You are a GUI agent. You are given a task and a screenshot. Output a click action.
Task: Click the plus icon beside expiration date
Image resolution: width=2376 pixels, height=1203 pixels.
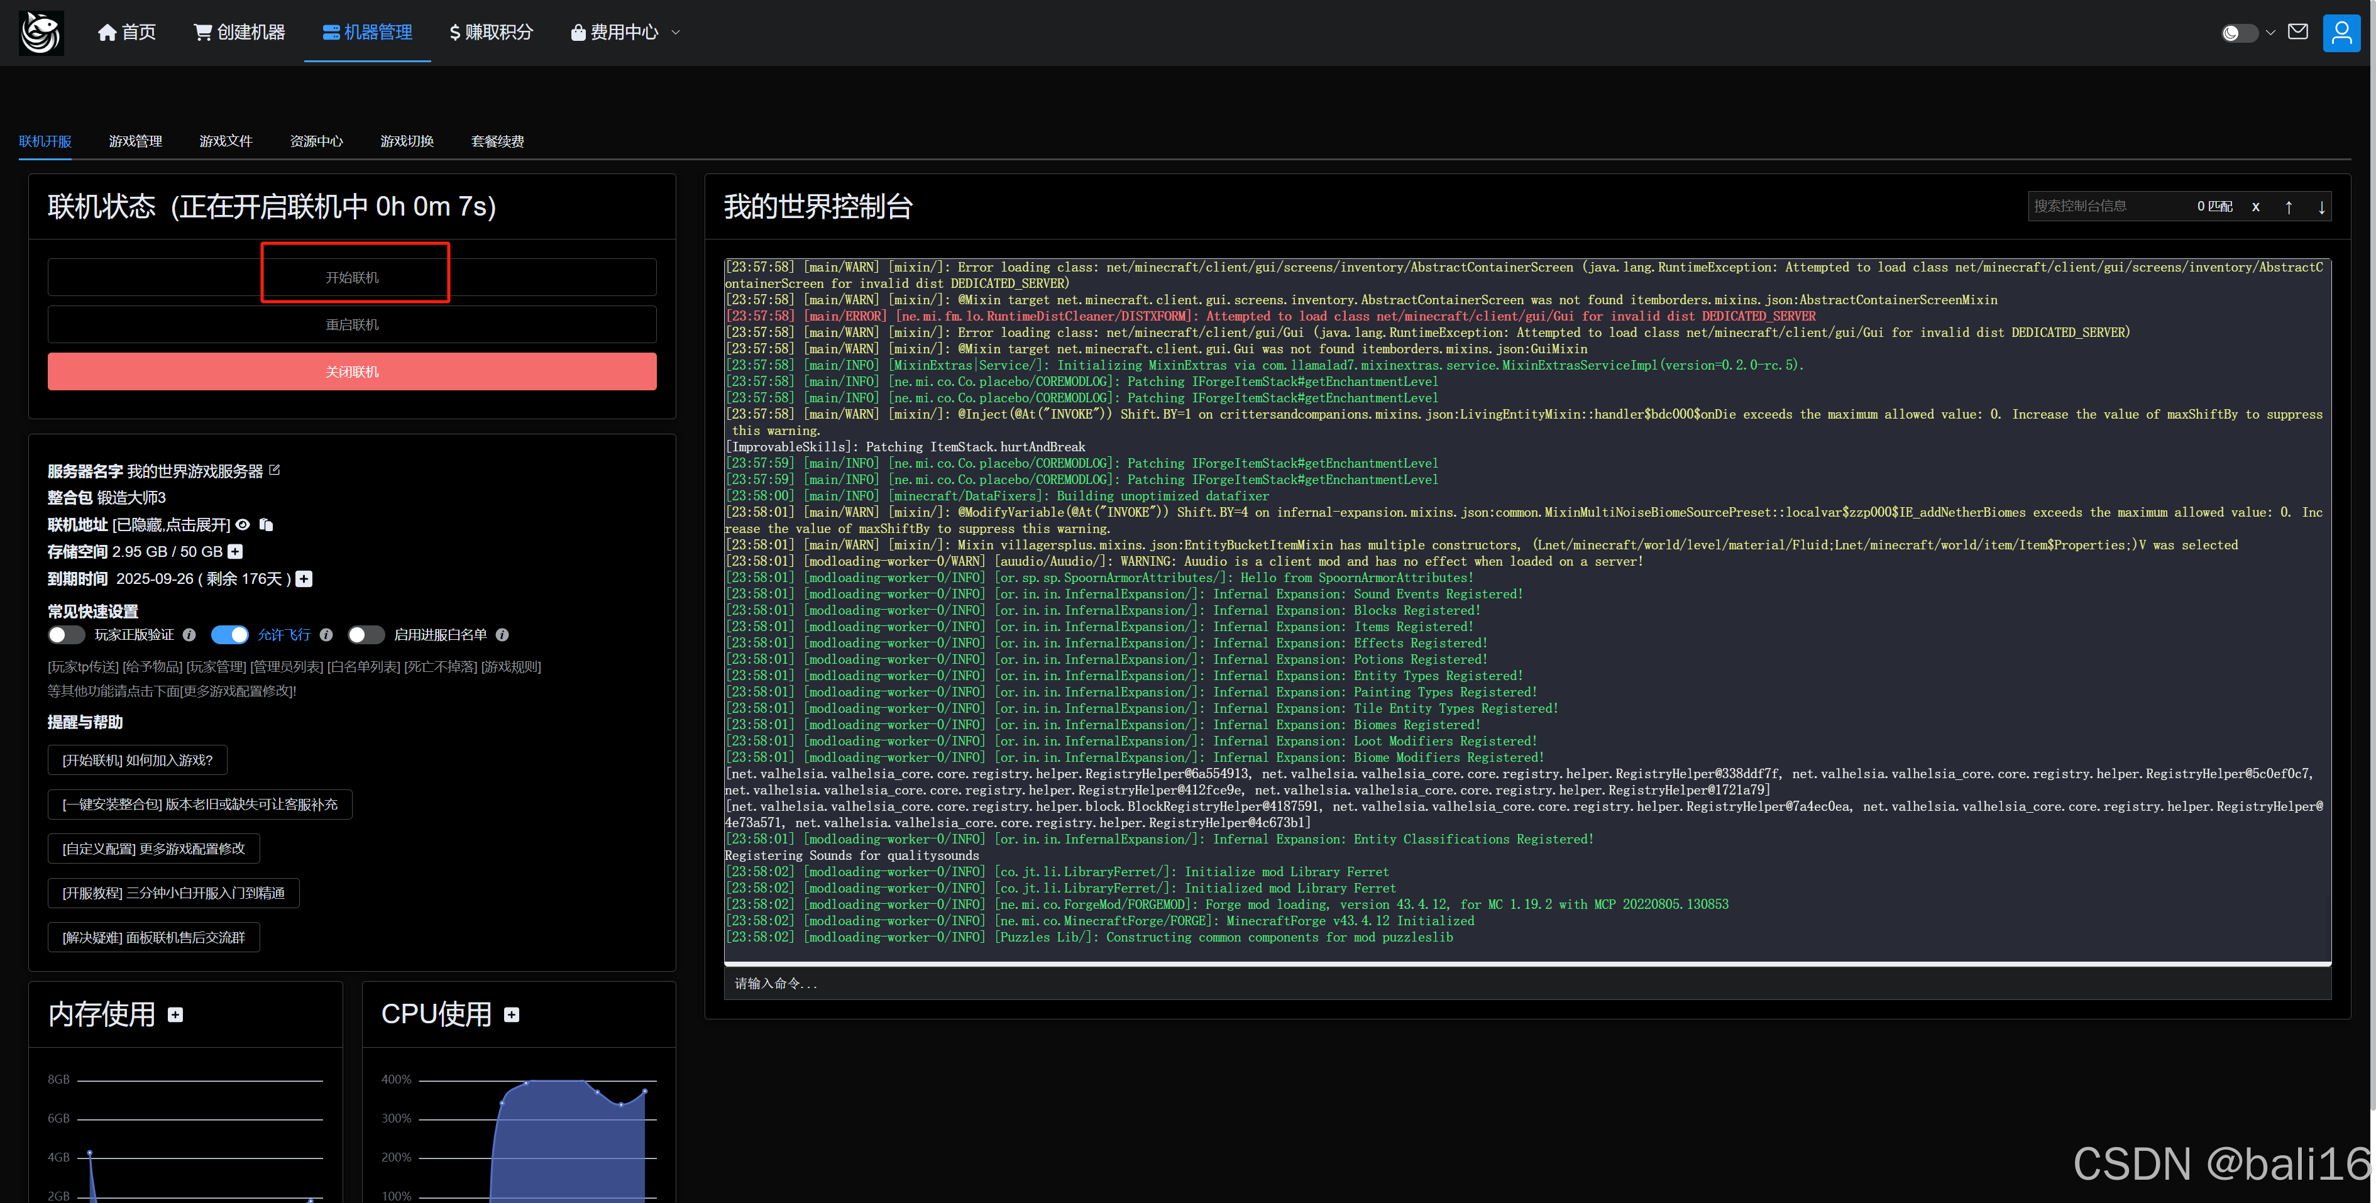coord(304,580)
